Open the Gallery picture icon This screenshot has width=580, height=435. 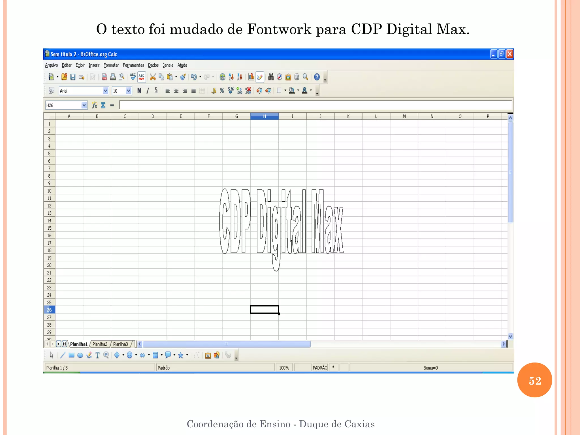tap(288, 77)
